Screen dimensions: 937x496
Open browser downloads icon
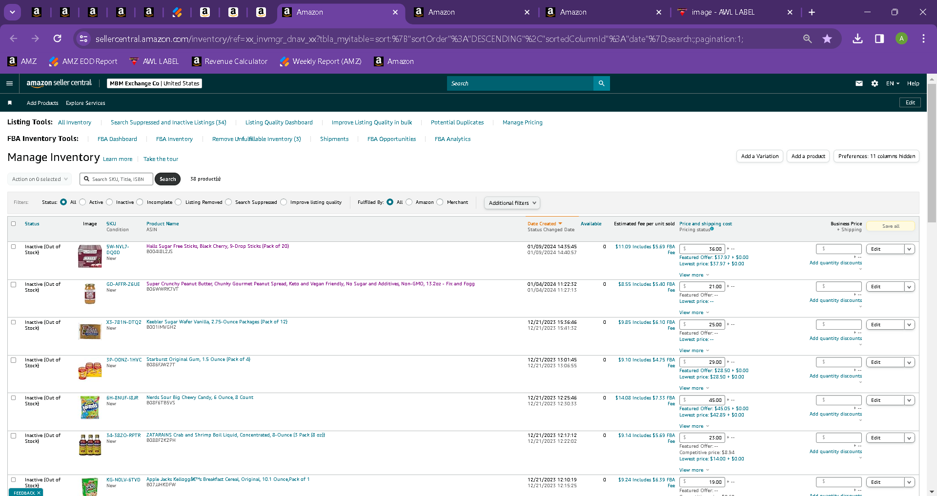[857, 39]
